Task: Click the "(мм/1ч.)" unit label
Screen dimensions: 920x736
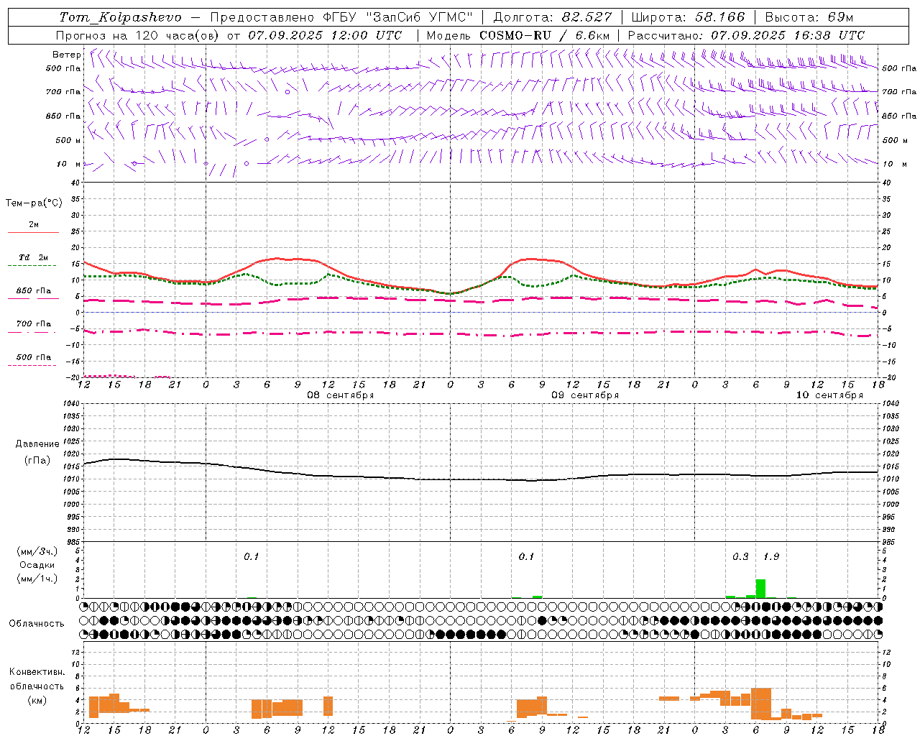Action: point(37,579)
